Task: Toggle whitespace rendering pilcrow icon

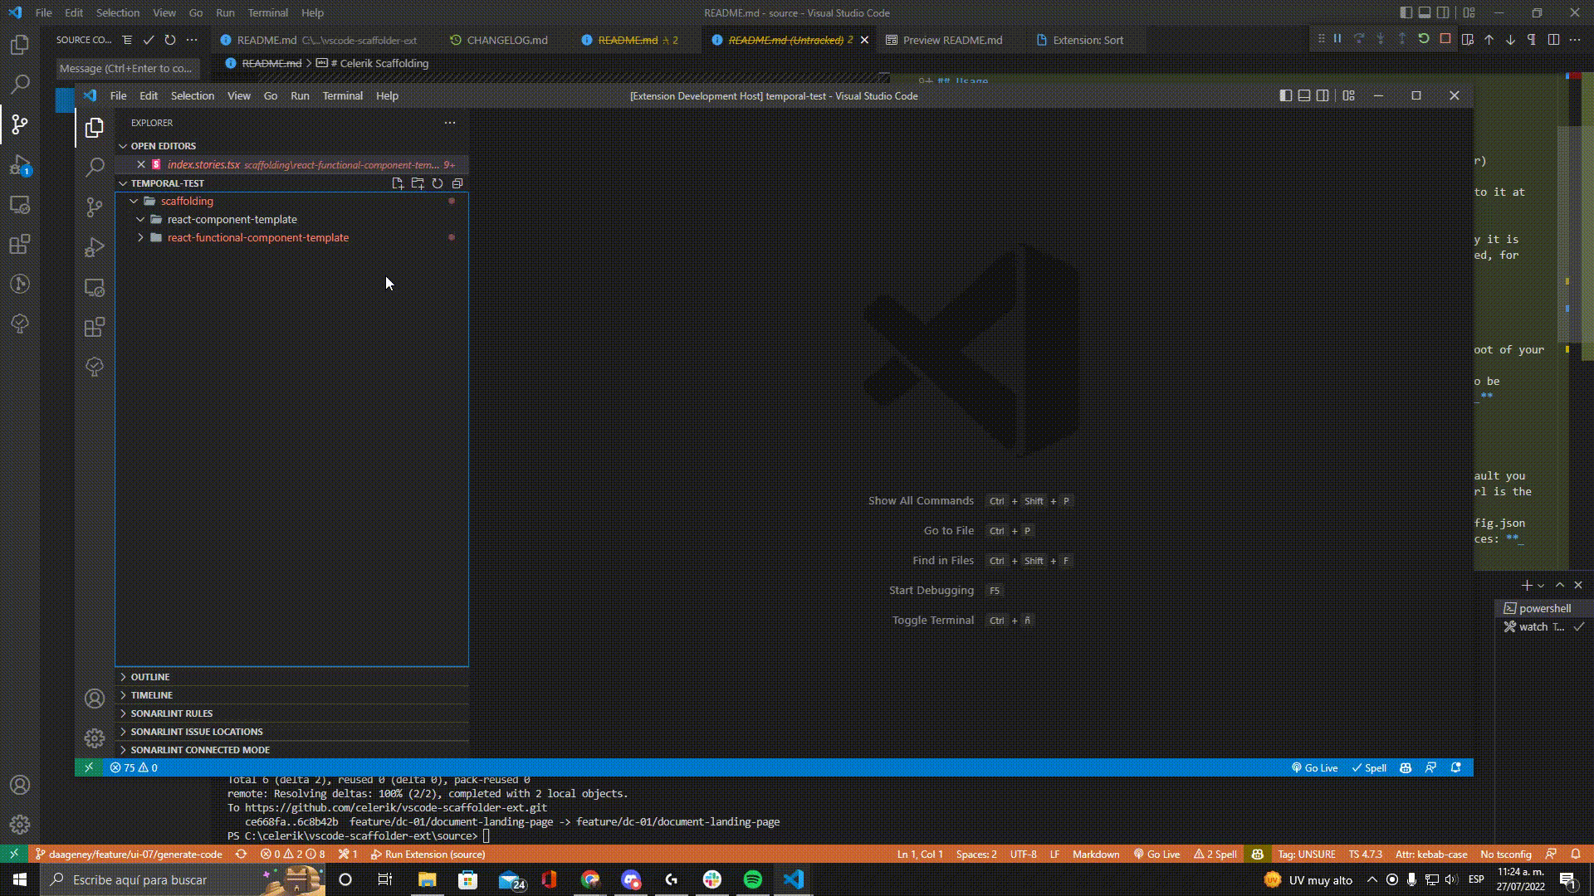Action: click(x=1531, y=39)
